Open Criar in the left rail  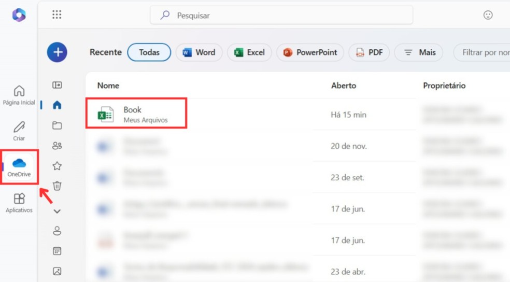point(19,131)
